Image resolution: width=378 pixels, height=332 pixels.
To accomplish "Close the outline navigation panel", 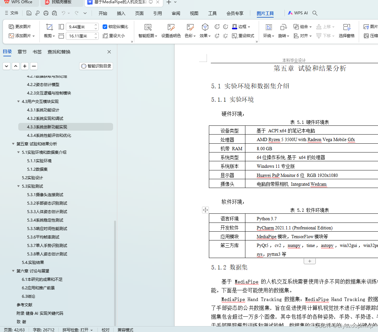I will 109,52.
